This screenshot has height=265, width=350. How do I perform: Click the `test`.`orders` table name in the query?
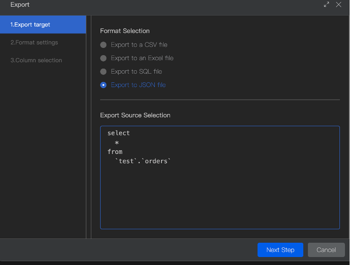tap(143, 161)
